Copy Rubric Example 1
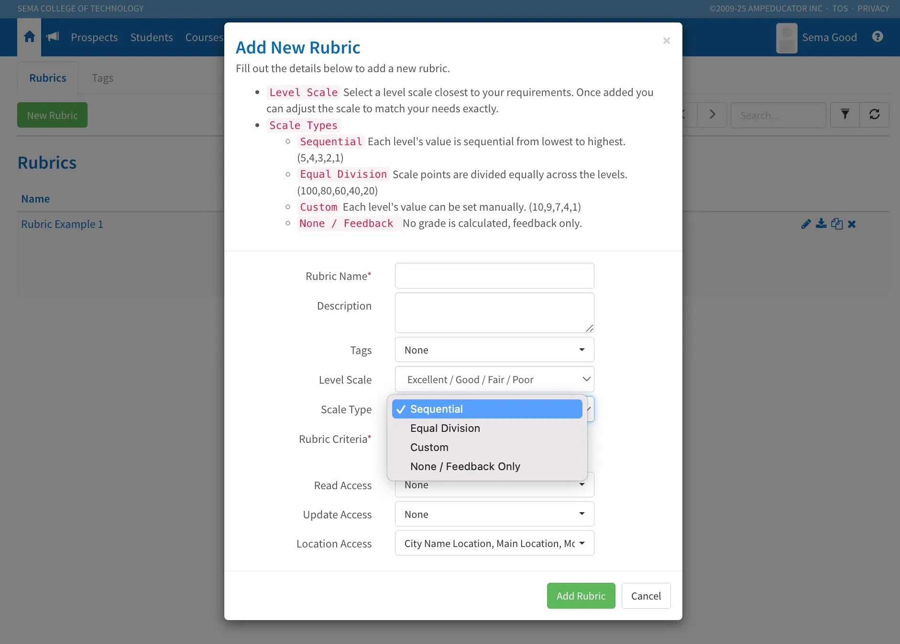Image resolution: width=900 pixels, height=644 pixels. [x=837, y=224]
